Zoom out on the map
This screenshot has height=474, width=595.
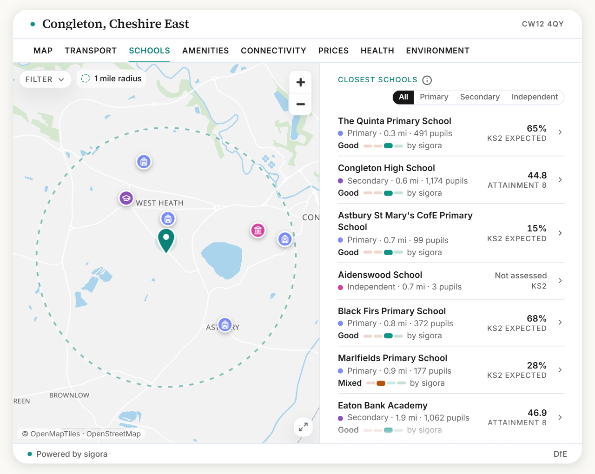[x=301, y=104]
